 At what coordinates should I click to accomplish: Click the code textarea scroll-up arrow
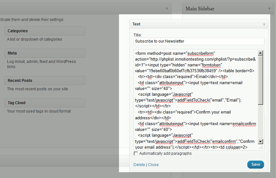click(261, 53)
